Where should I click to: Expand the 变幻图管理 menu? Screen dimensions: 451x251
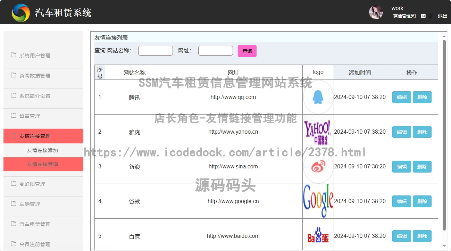pos(43,184)
